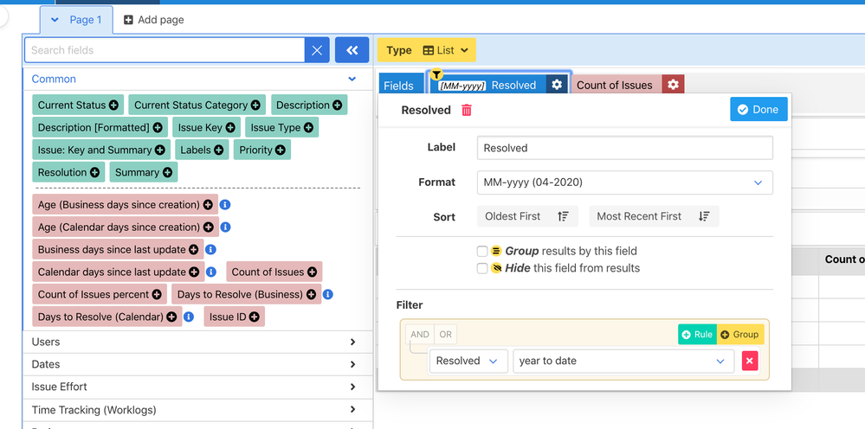865x429 pixels.
Task: Add Age (Business days since creation) field
Action: (x=208, y=205)
